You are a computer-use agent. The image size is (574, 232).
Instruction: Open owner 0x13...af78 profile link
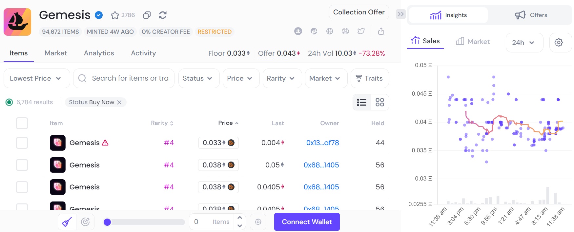322,143
